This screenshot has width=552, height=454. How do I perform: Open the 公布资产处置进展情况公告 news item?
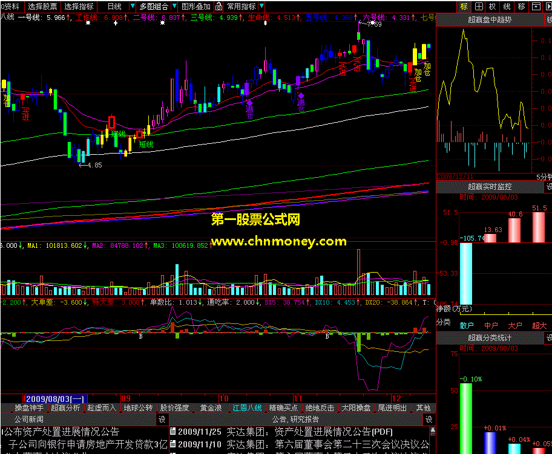[x=61, y=432]
